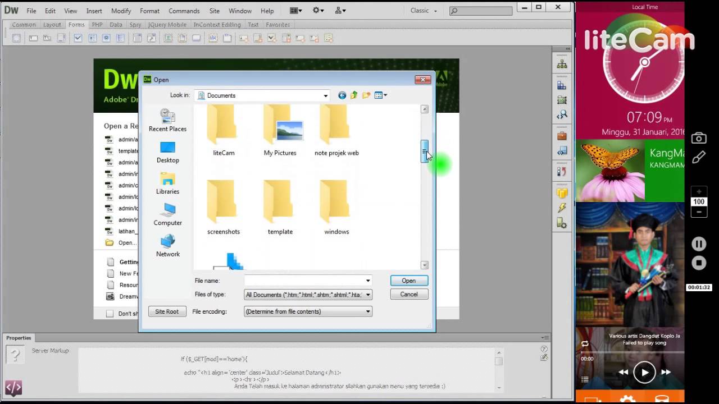Click the Cancel button in dialog
Screen dimensions: 719x404
point(409,294)
